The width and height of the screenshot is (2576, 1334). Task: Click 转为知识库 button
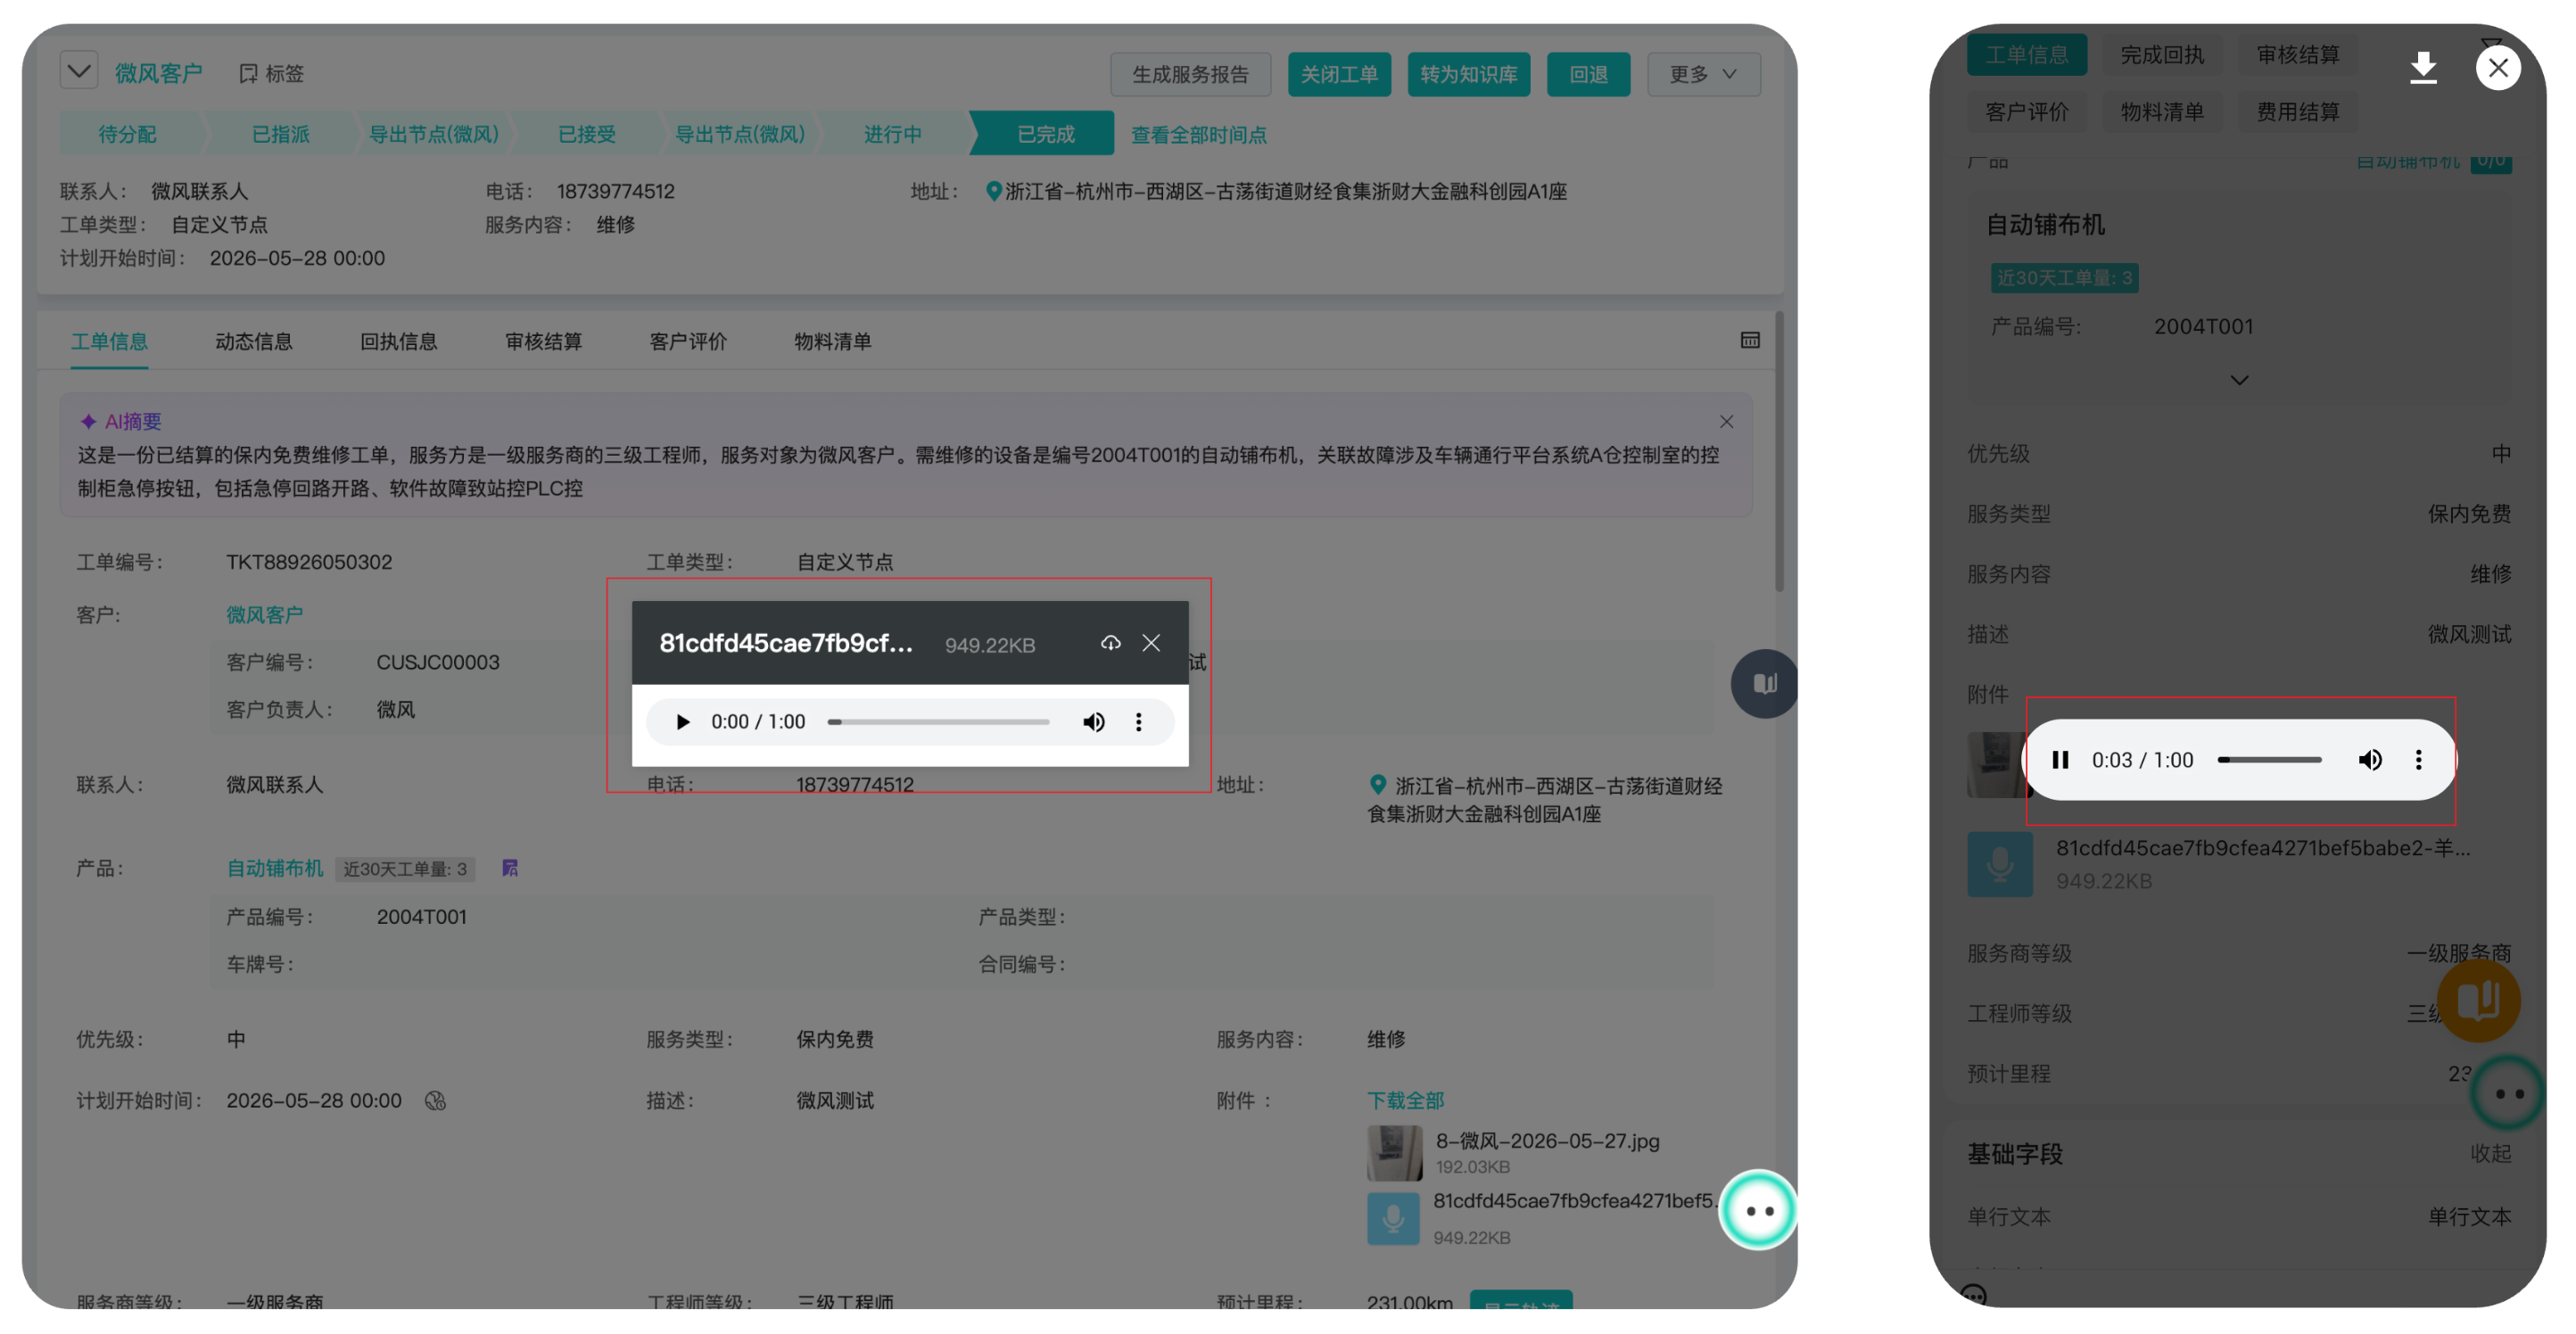coord(1468,74)
